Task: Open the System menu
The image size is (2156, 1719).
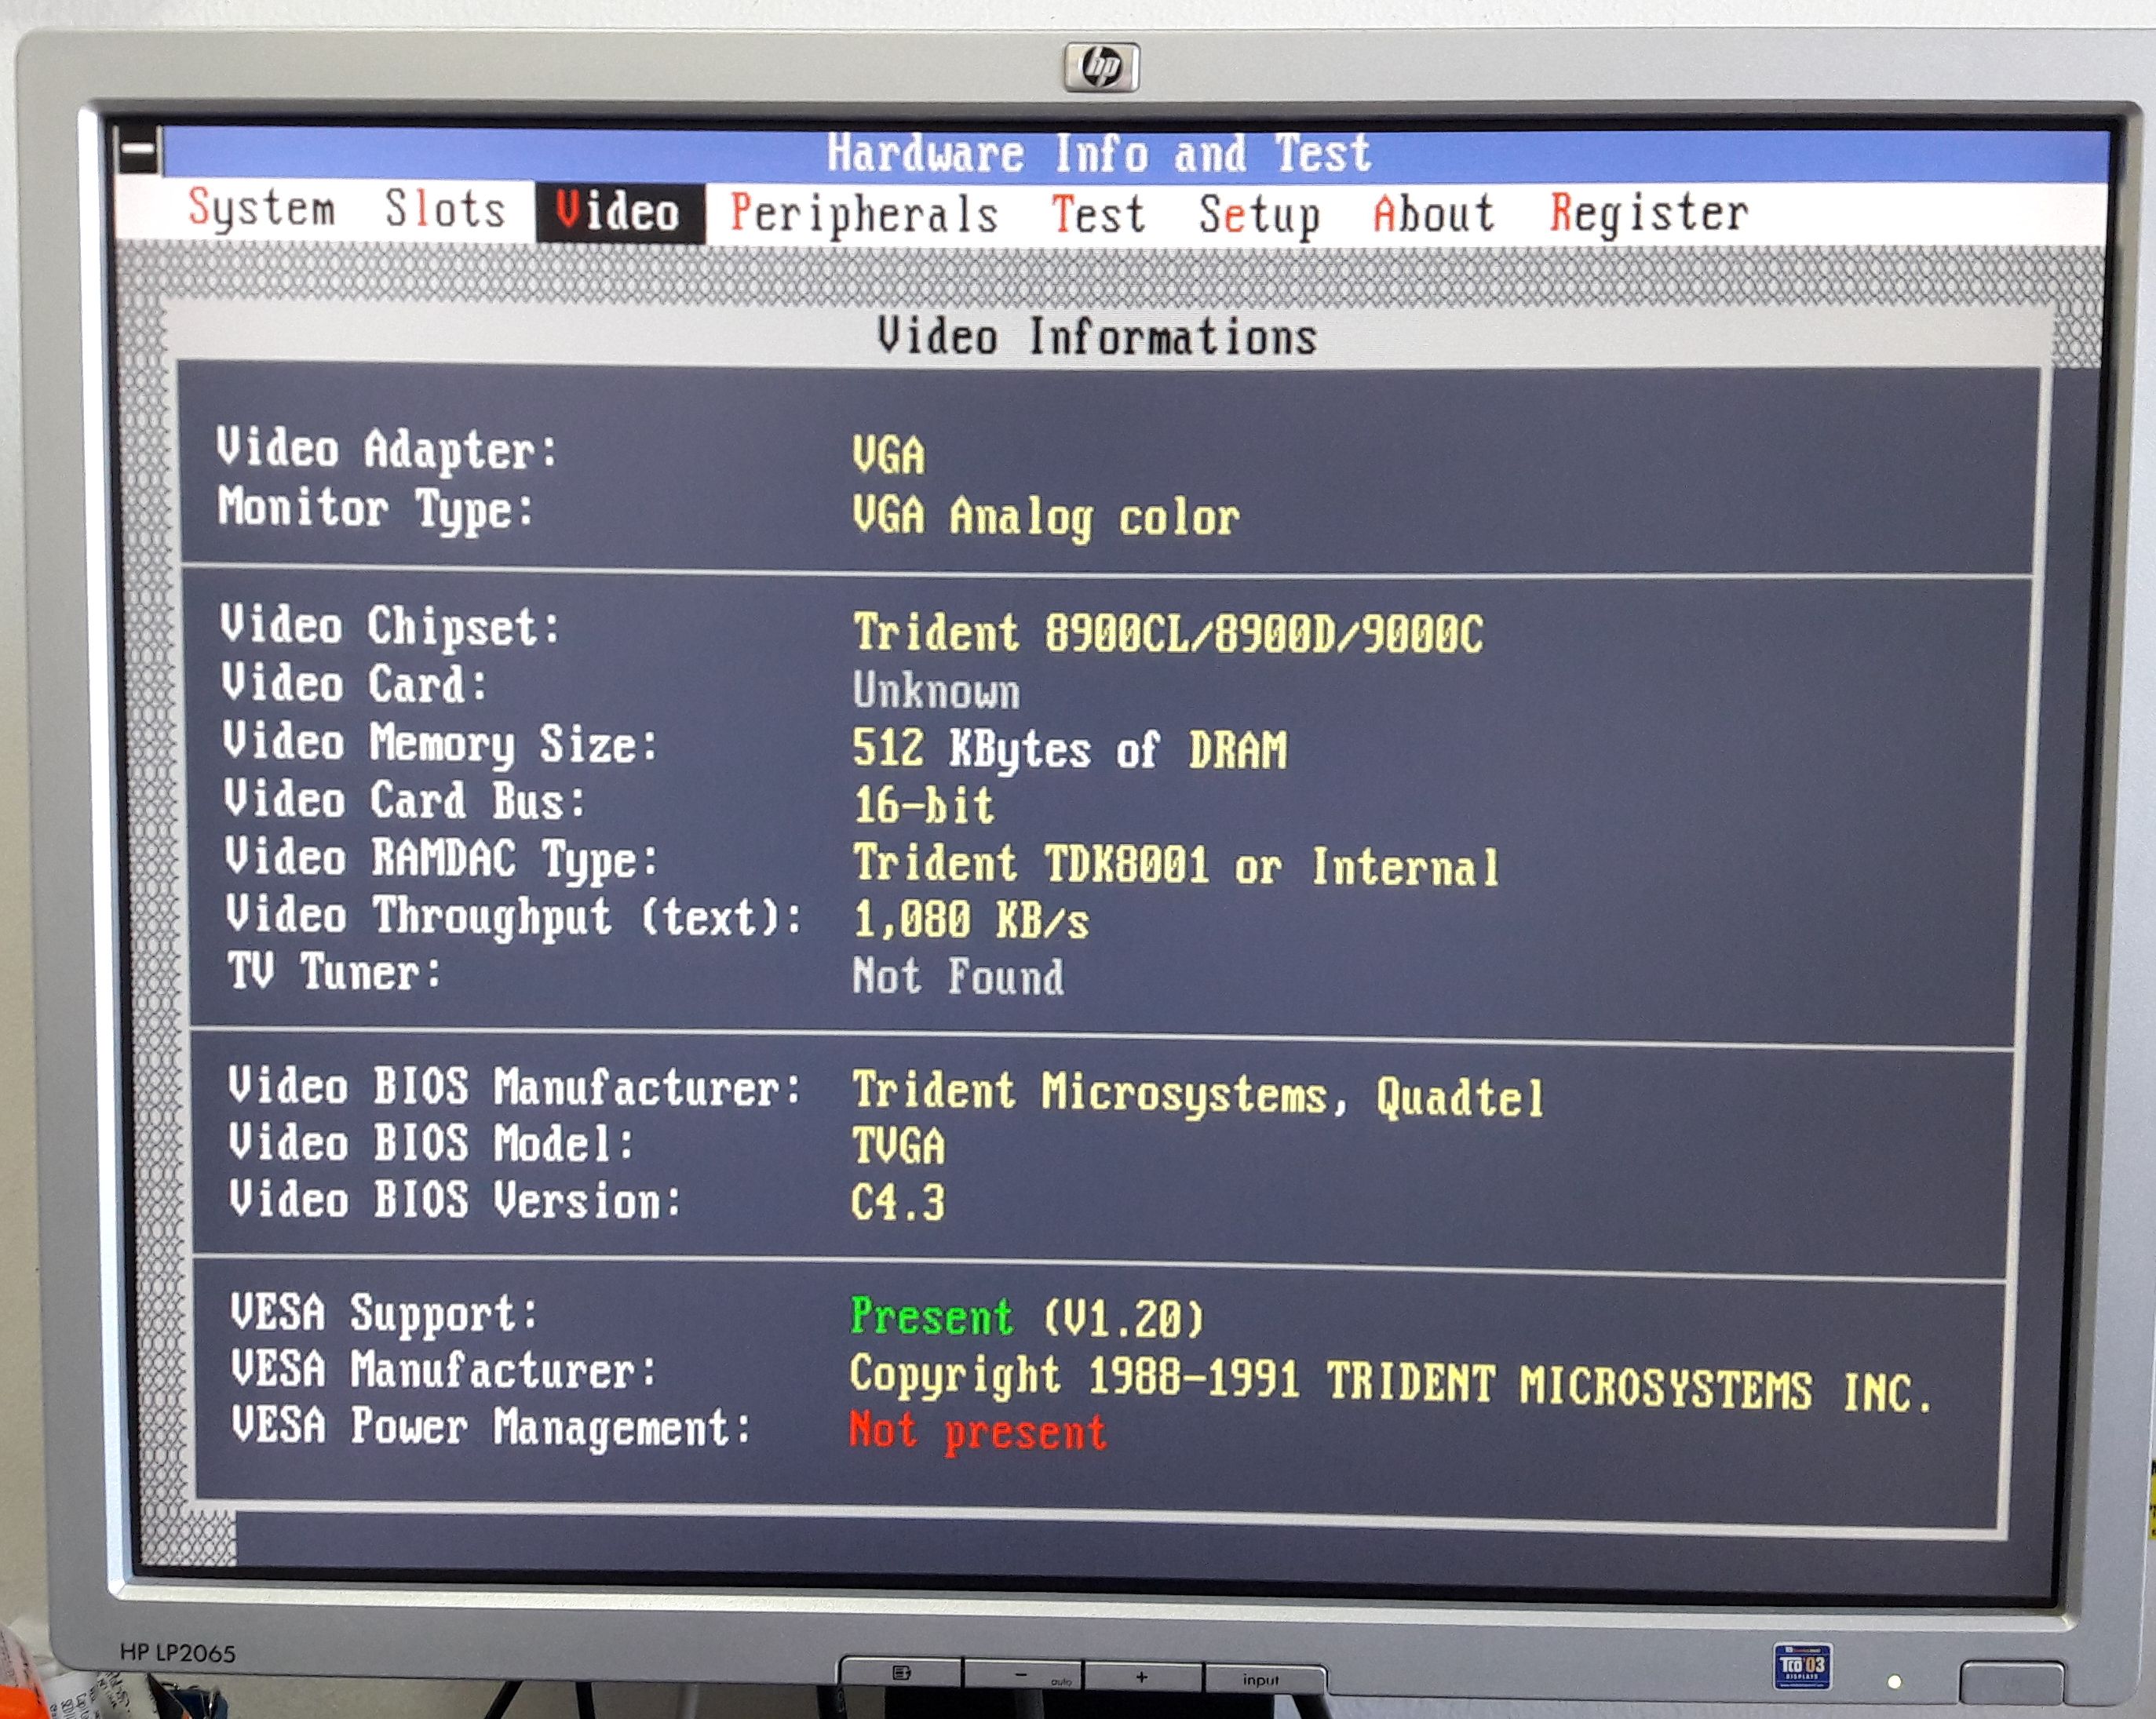Action: (x=262, y=210)
